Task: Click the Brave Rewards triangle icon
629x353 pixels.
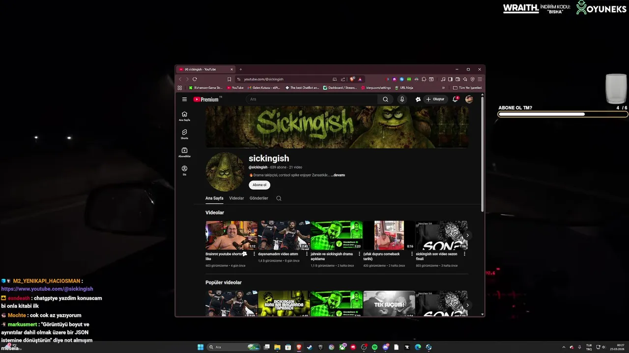Action: click(x=360, y=79)
